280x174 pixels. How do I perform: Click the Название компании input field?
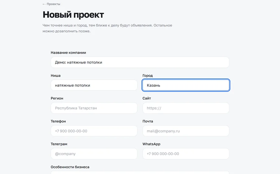click(x=140, y=62)
